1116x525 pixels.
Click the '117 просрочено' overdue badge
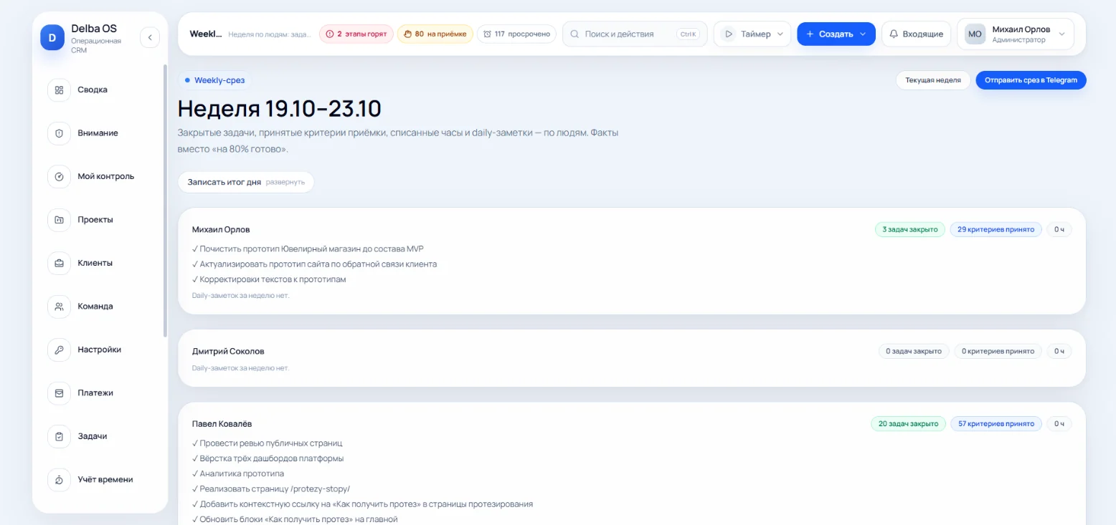(516, 34)
